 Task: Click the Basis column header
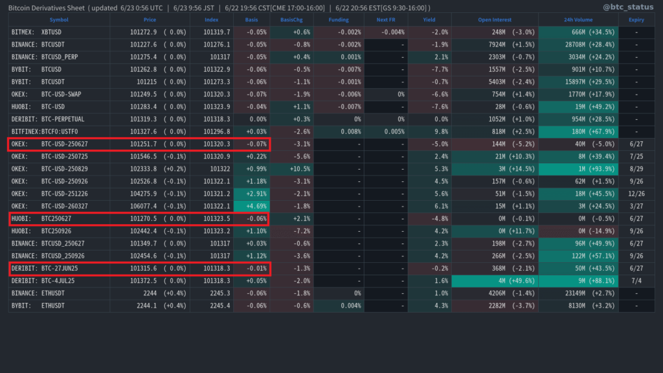252,20
